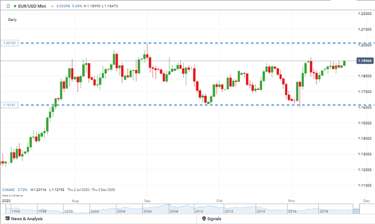Click the 0.00398 change value in the header

pos(63,6)
